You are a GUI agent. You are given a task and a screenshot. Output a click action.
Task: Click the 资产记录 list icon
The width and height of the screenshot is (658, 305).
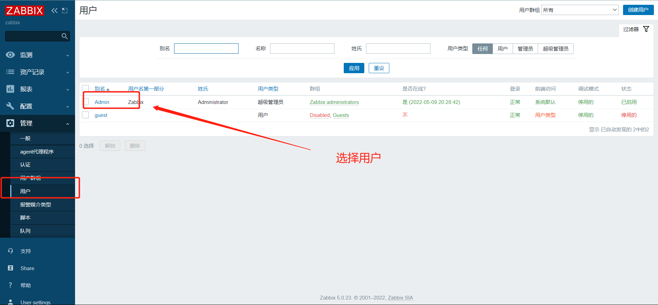pyautogui.click(x=10, y=72)
